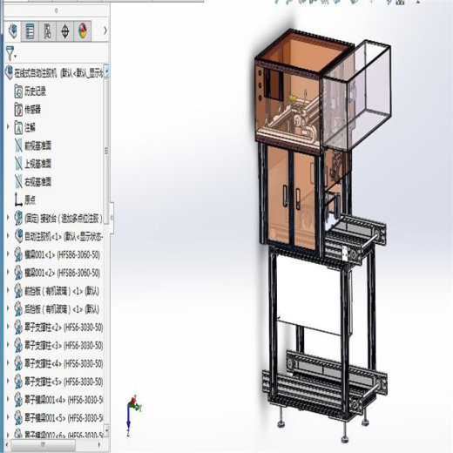Switch to the PropertyManager tab
The width and height of the screenshot is (453, 453).
(30, 30)
